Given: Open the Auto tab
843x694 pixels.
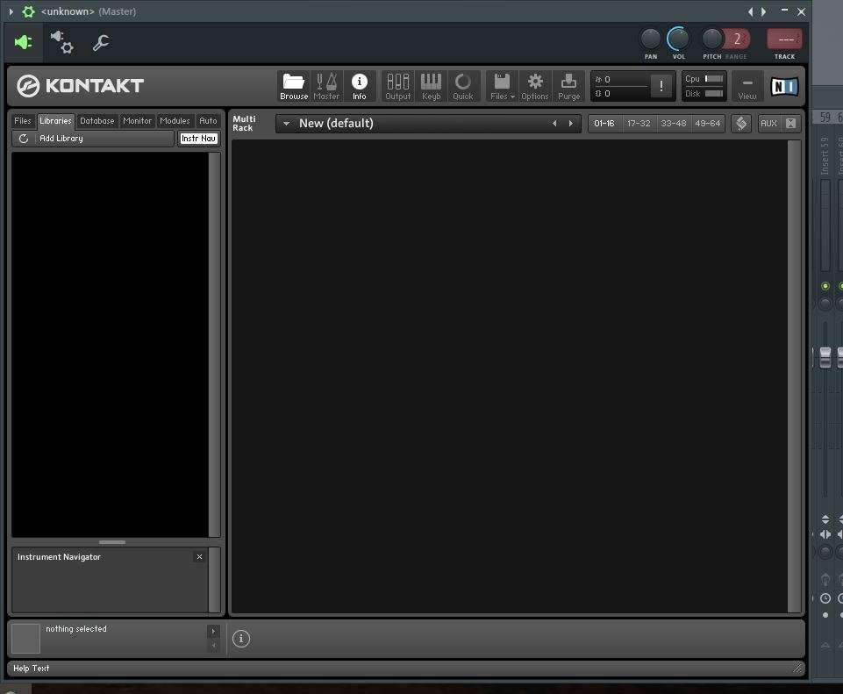Looking at the screenshot, I should 208,121.
